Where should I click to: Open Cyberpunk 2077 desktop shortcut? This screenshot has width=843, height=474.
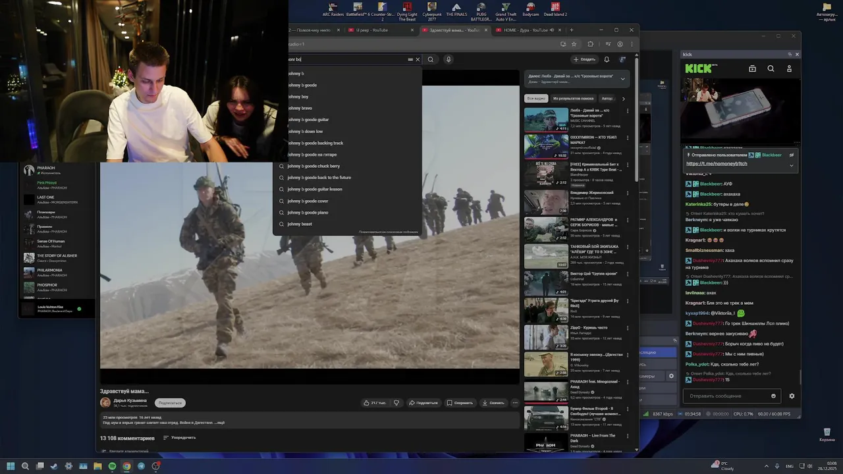(x=432, y=11)
